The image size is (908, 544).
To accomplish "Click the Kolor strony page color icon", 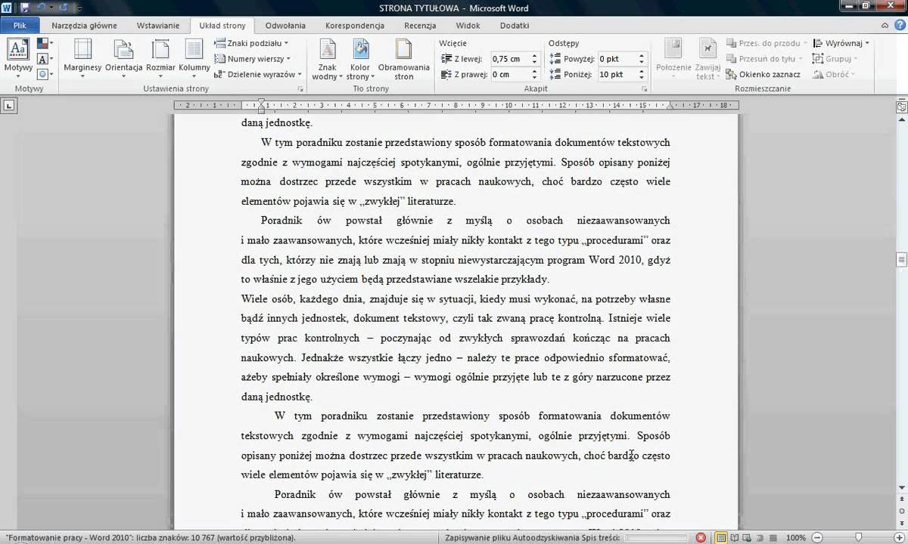I will pyautogui.click(x=360, y=50).
